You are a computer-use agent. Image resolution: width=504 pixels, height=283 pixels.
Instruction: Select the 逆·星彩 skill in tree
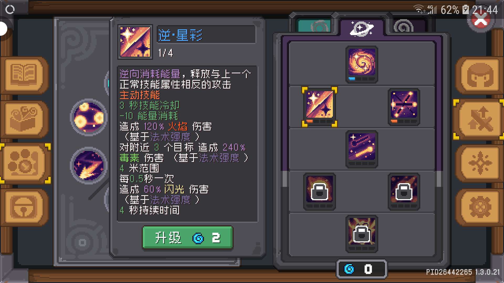(x=319, y=107)
